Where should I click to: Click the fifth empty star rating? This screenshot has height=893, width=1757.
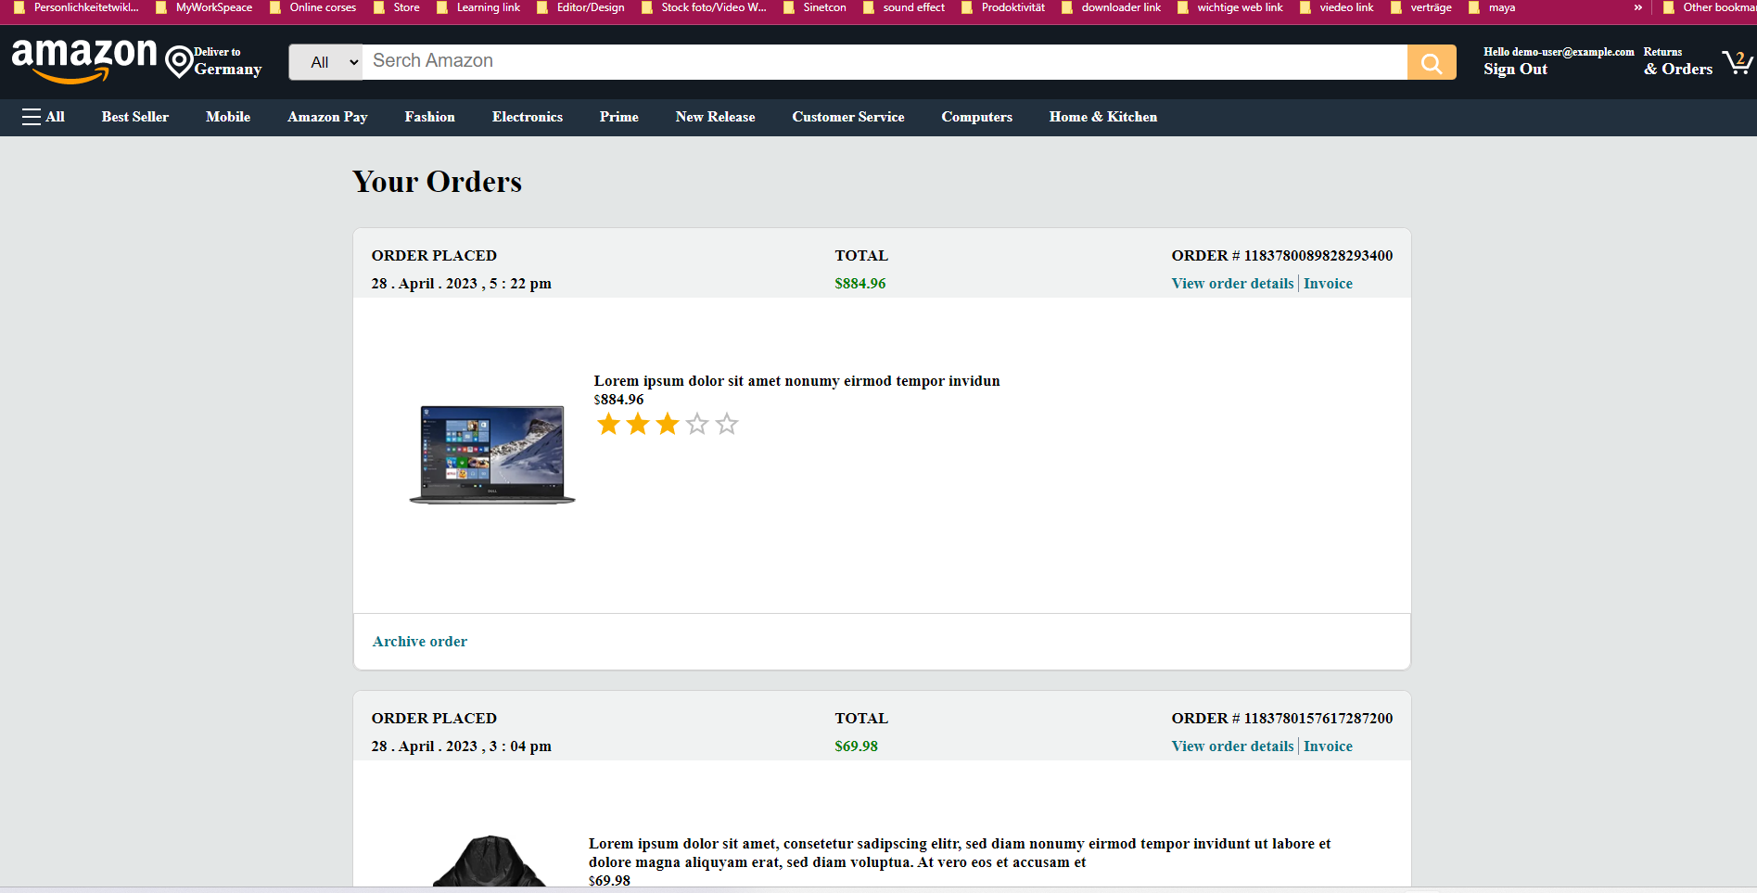(727, 425)
